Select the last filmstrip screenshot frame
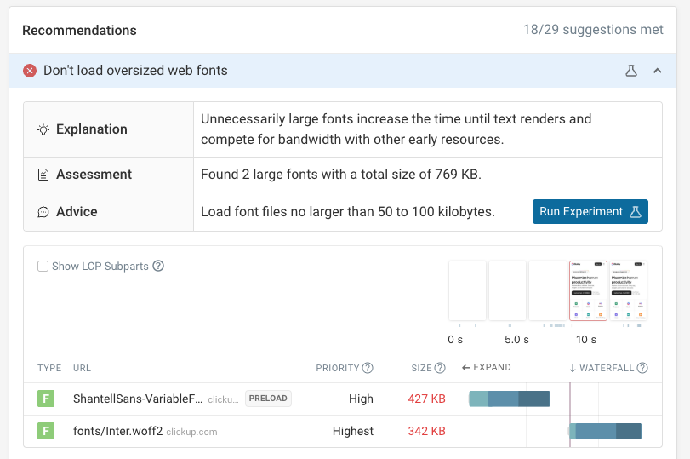 click(x=628, y=291)
